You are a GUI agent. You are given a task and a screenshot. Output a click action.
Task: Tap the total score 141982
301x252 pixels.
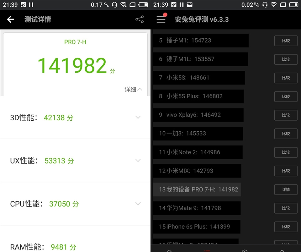coord(72,66)
